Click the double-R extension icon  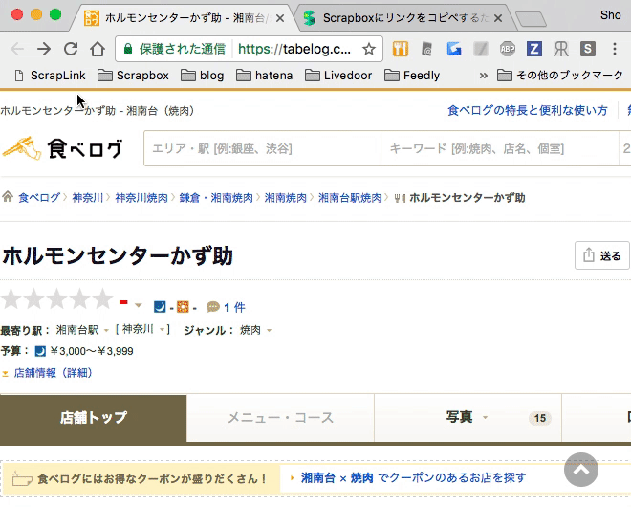pyautogui.click(x=561, y=49)
